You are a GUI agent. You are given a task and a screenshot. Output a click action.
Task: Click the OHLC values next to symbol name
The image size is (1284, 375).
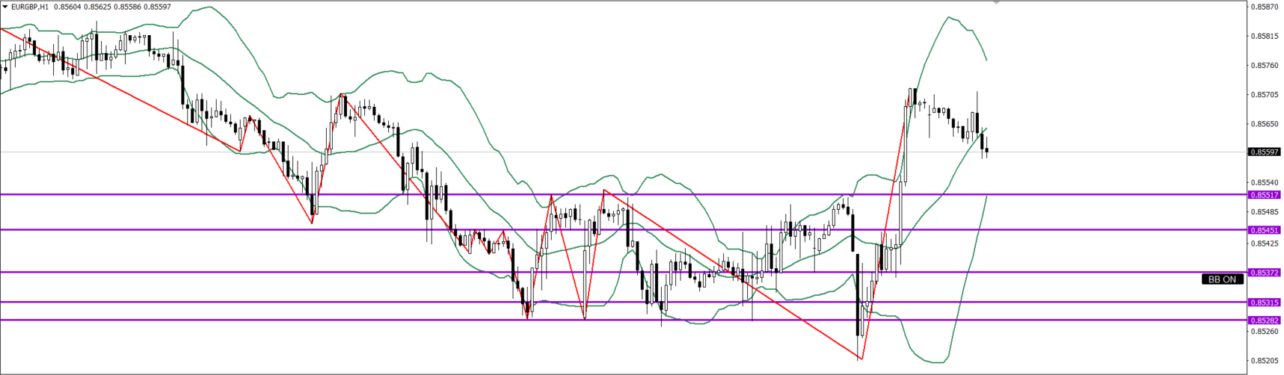tap(112, 7)
